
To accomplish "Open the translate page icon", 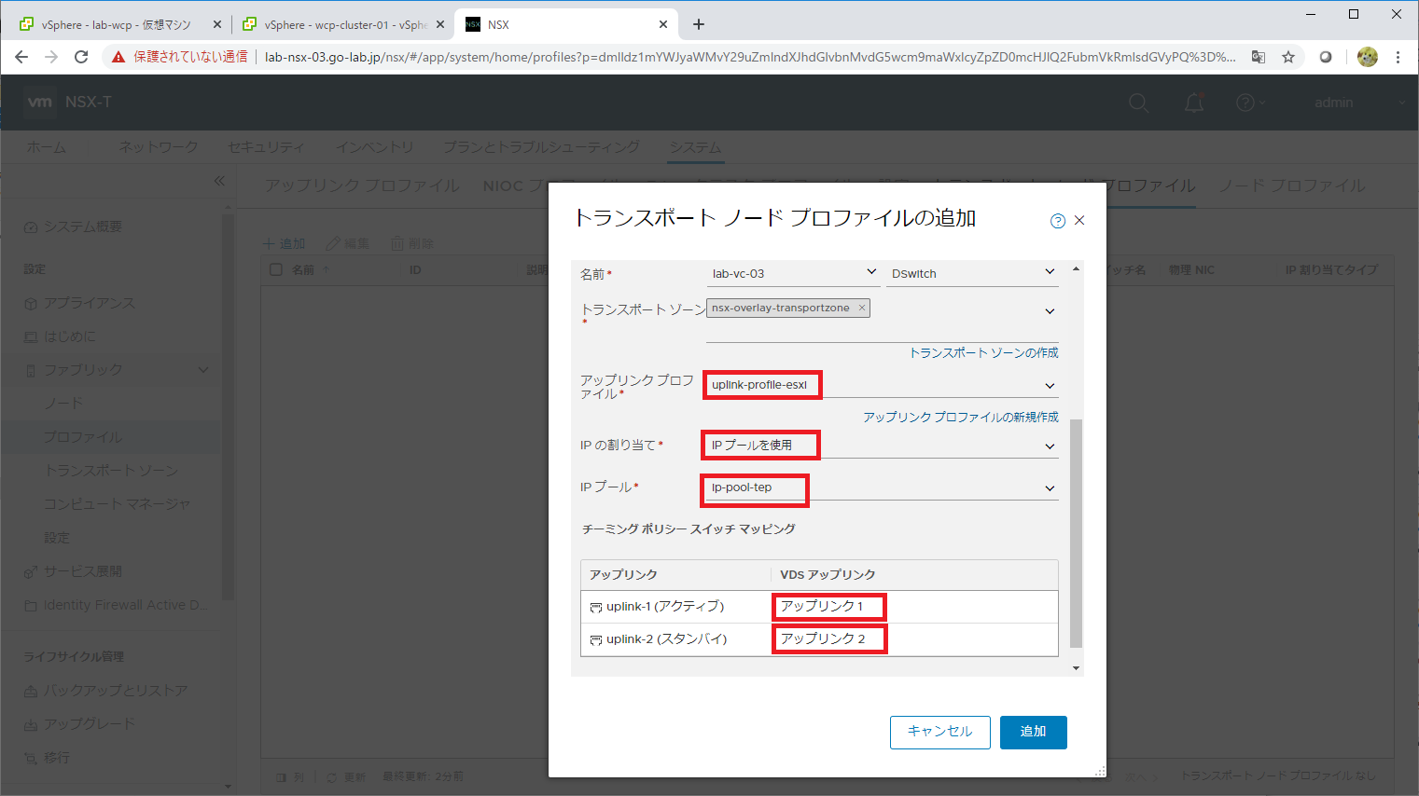I will (x=1259, y=57).
